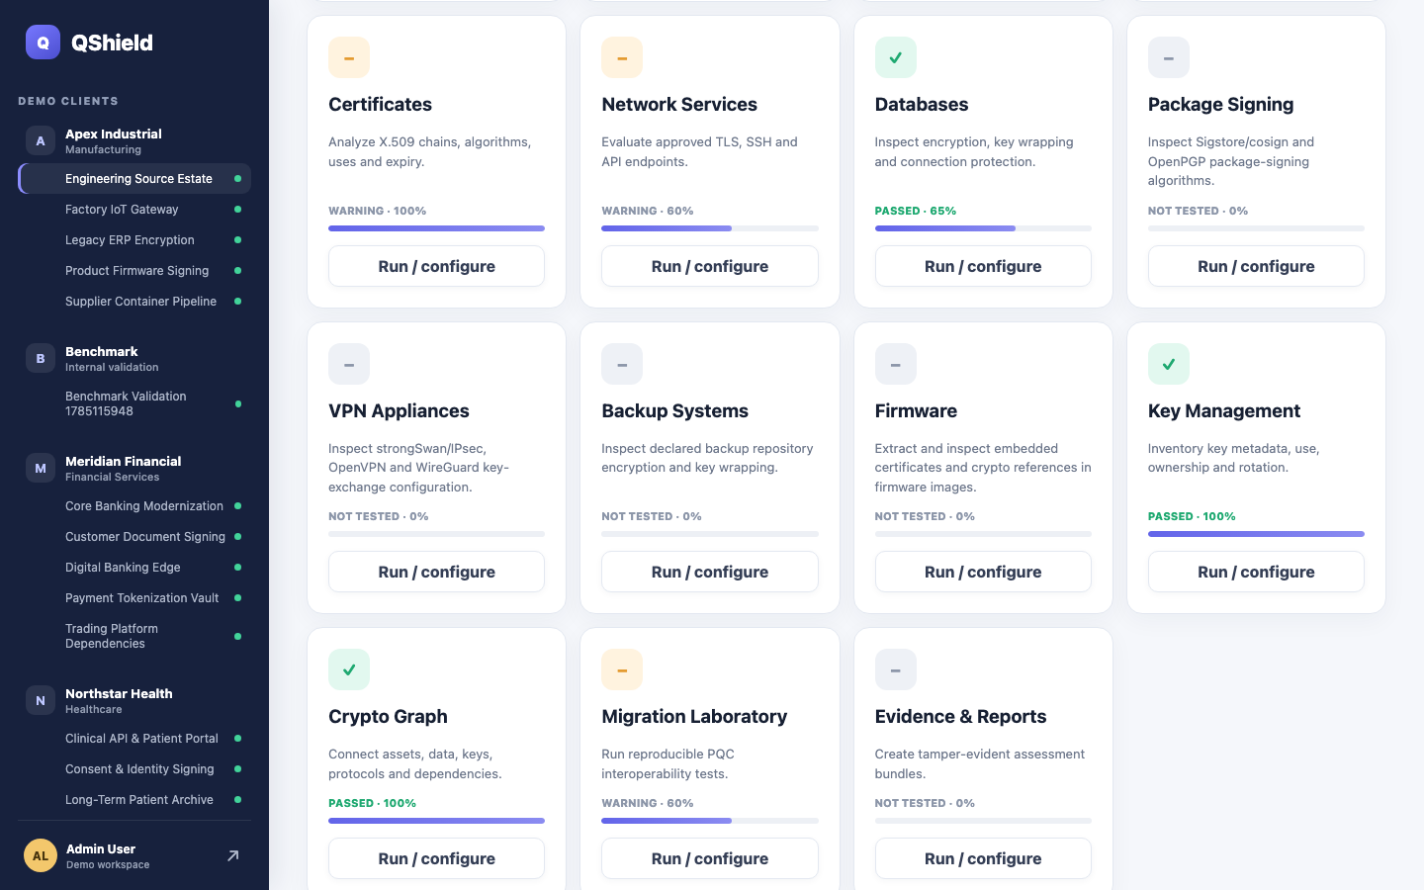Select Benchmark Validation 1785115948
This screenshot has height=890, width=1424.
tap(134, 403)
